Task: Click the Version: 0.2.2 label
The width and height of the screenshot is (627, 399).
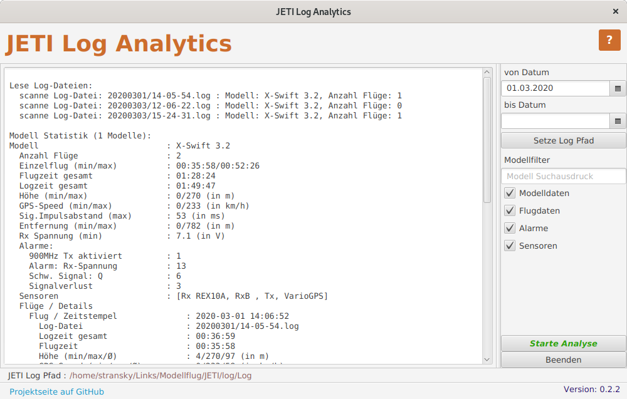Action: 591,390
